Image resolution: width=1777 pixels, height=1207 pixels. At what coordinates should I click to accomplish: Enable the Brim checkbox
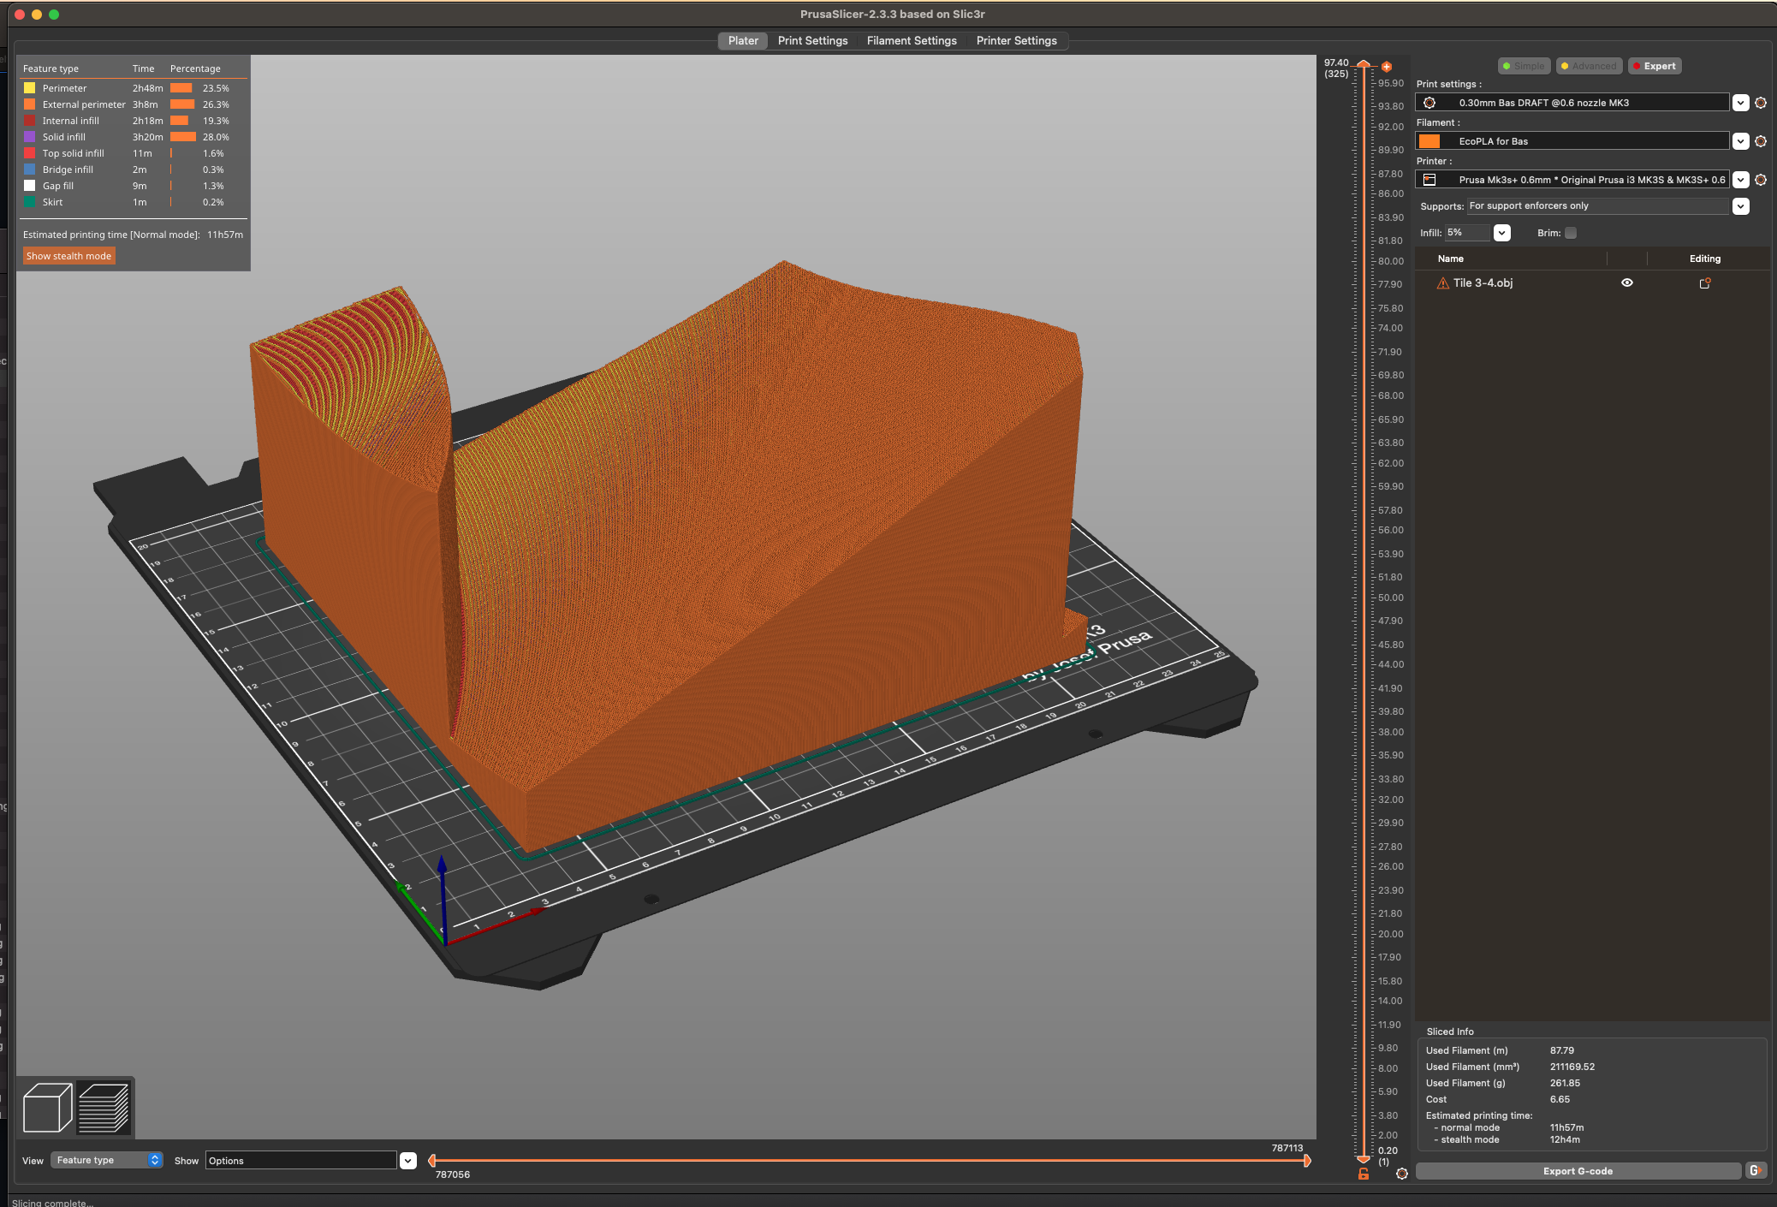(1572, 232)
